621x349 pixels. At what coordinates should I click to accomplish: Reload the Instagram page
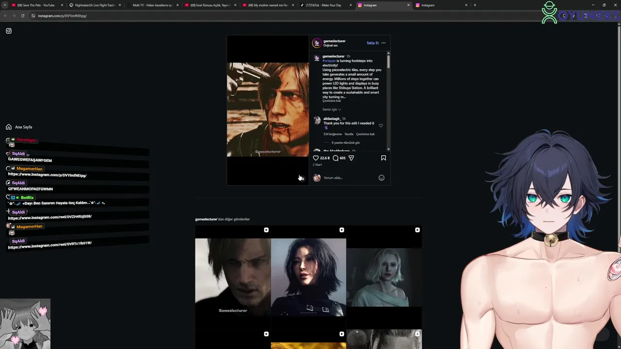pyautogui.click(x=22, y=16)
